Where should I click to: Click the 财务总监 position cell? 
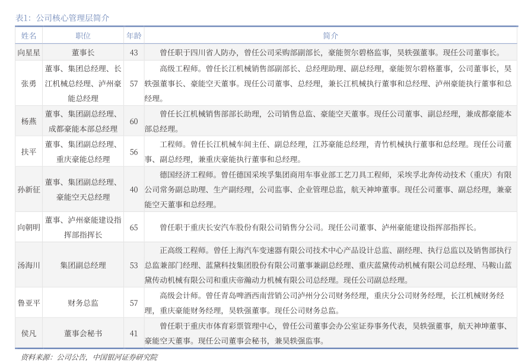coord(83,303)
